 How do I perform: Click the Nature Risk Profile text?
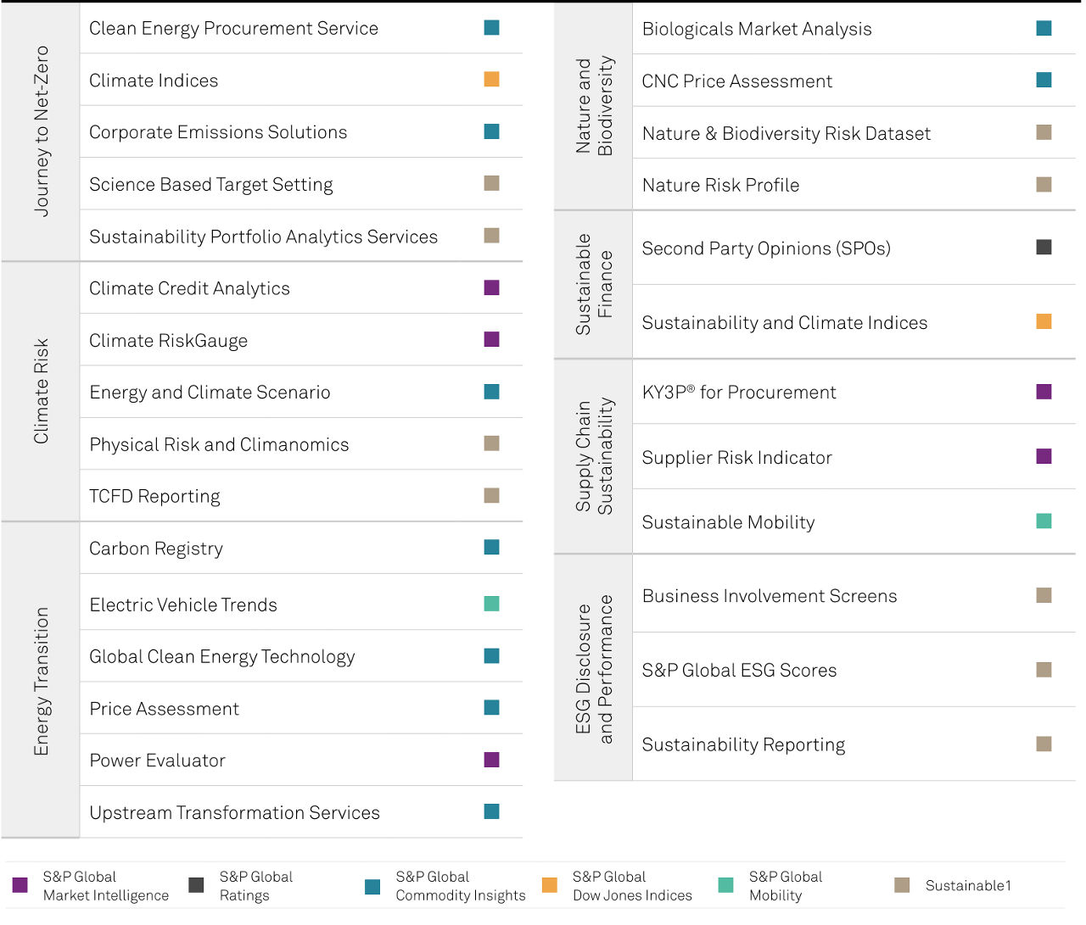[720, 185]
